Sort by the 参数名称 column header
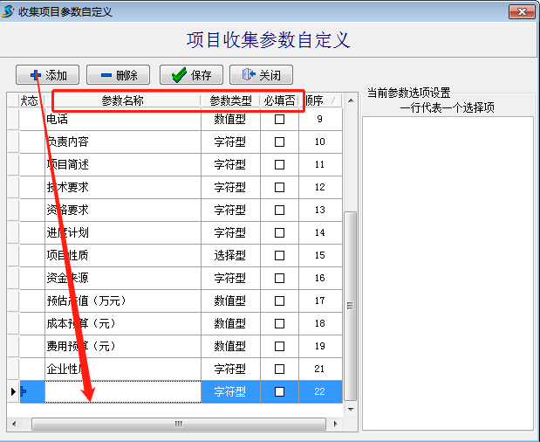540x442 pixels. click(x=122, y=100)
